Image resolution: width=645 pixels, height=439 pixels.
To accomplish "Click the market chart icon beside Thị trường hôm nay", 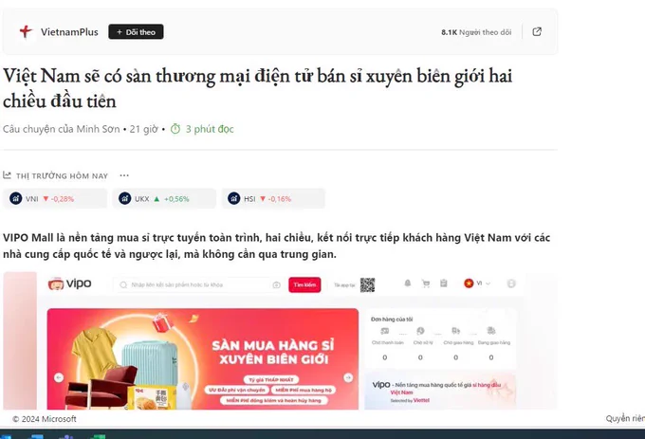I will 7,175.
